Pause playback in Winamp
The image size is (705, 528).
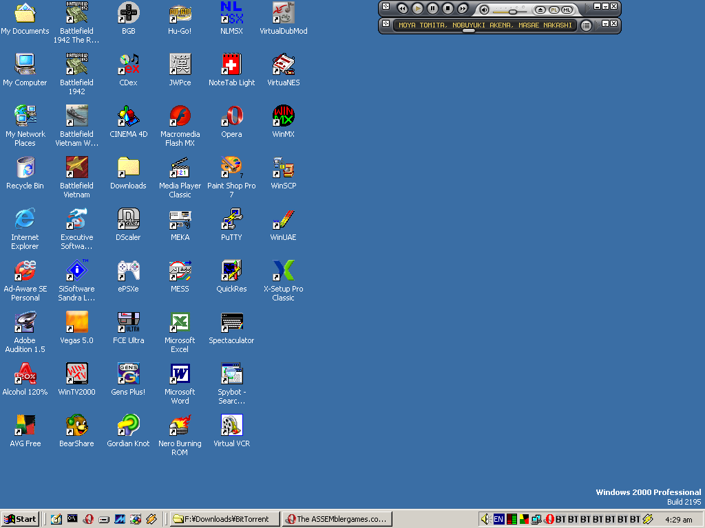432,8
